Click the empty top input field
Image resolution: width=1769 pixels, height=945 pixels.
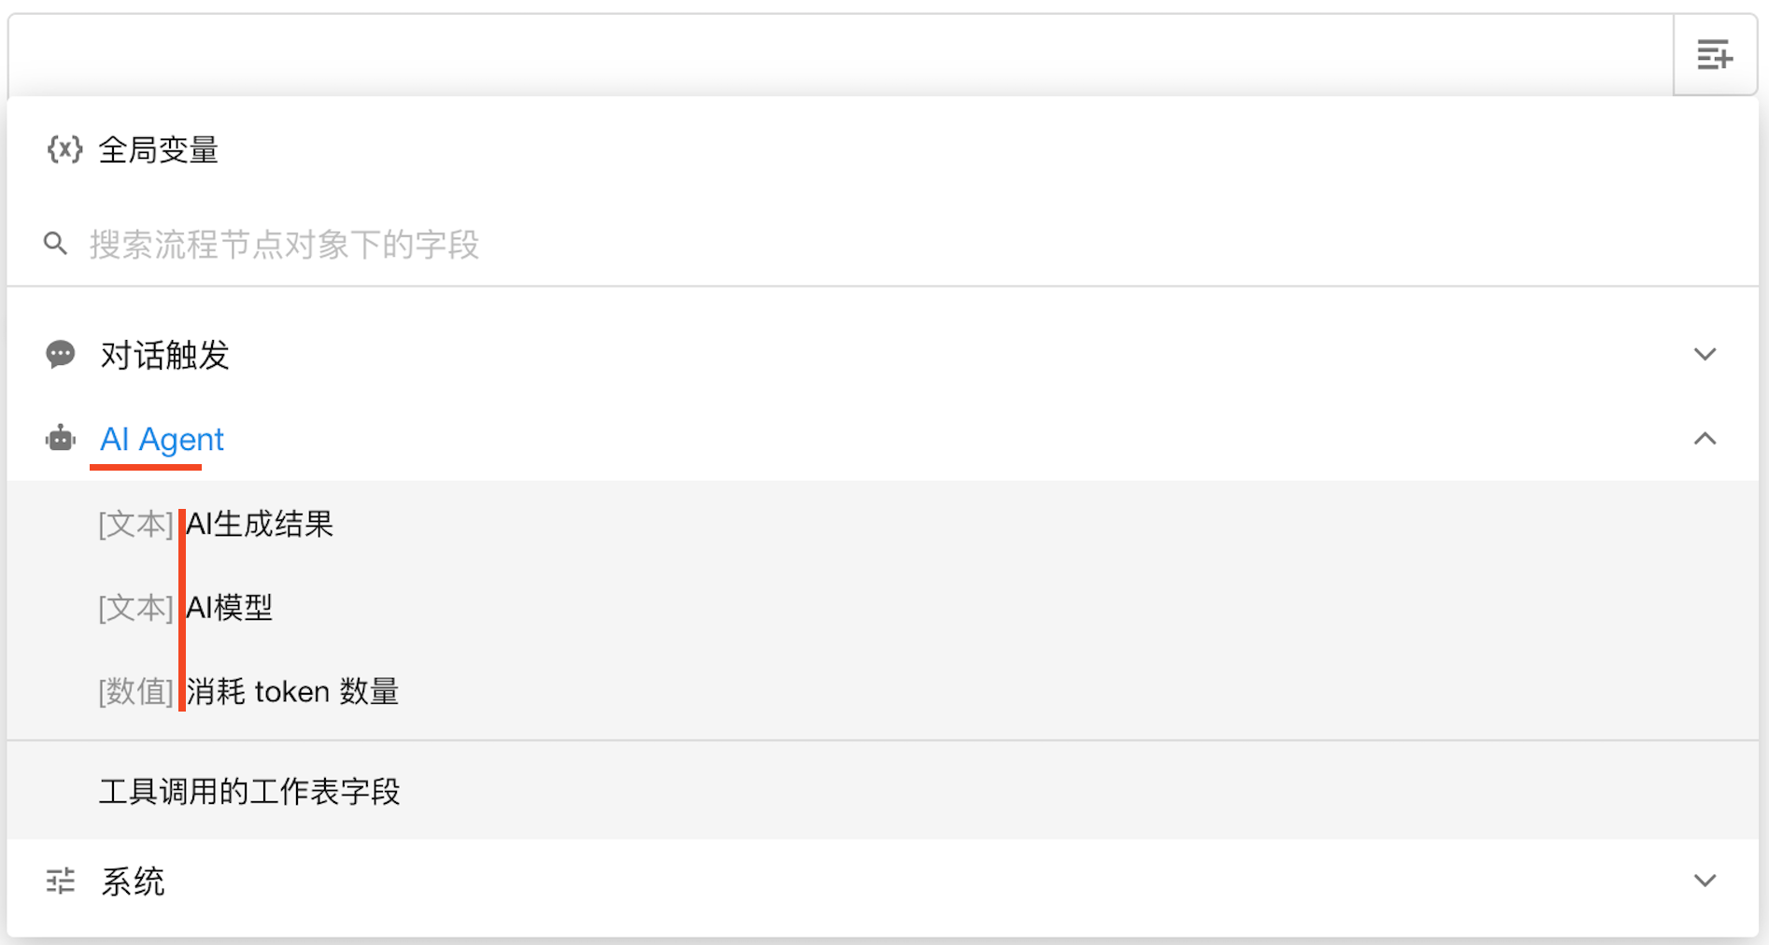click(x=839, y=55)
